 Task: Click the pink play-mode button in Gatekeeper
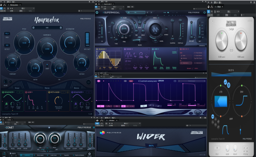tap(100, 106)
